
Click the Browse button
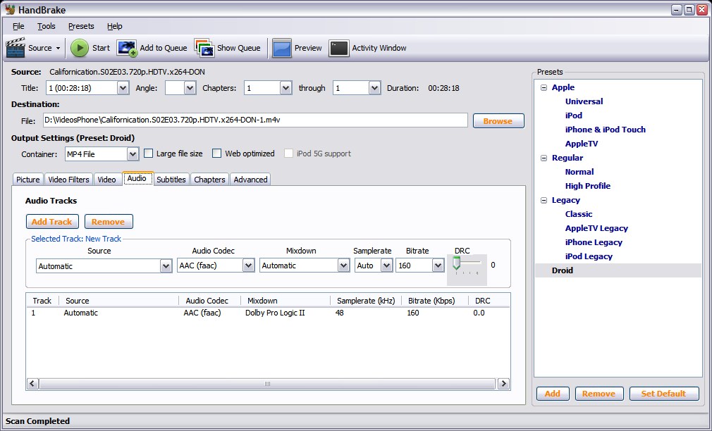[498, 121]
